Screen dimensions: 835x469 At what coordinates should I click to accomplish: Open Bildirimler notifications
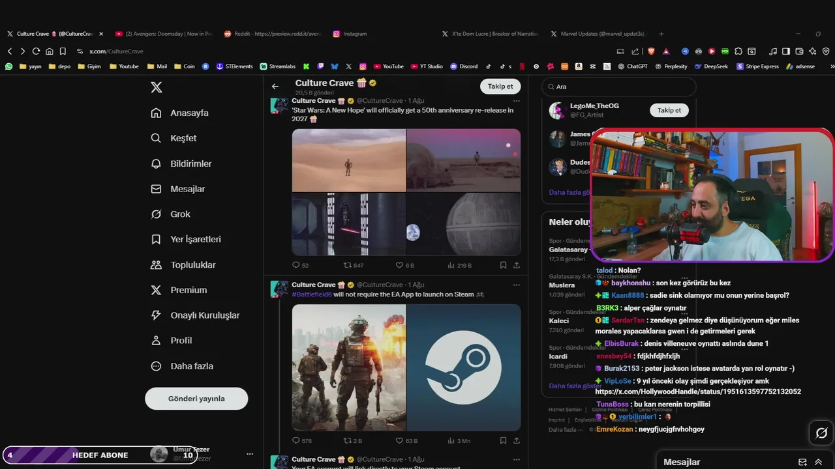(x=181, y=163)
